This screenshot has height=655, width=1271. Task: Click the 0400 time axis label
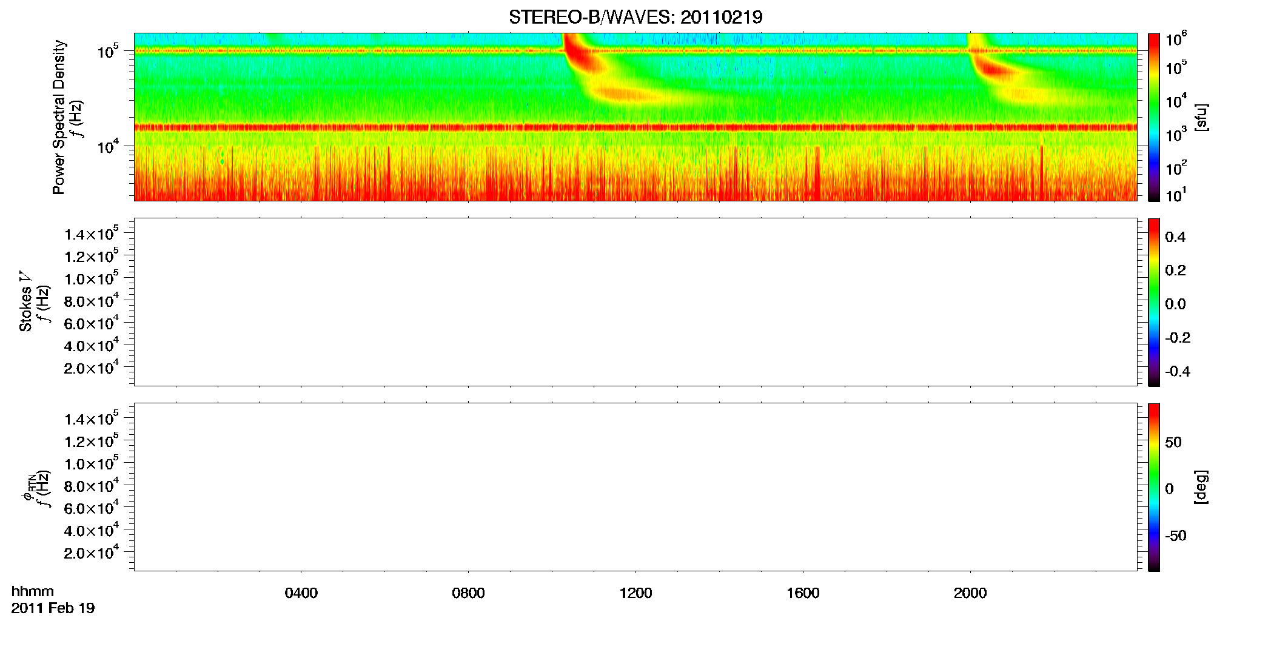[x=301, y=593]
